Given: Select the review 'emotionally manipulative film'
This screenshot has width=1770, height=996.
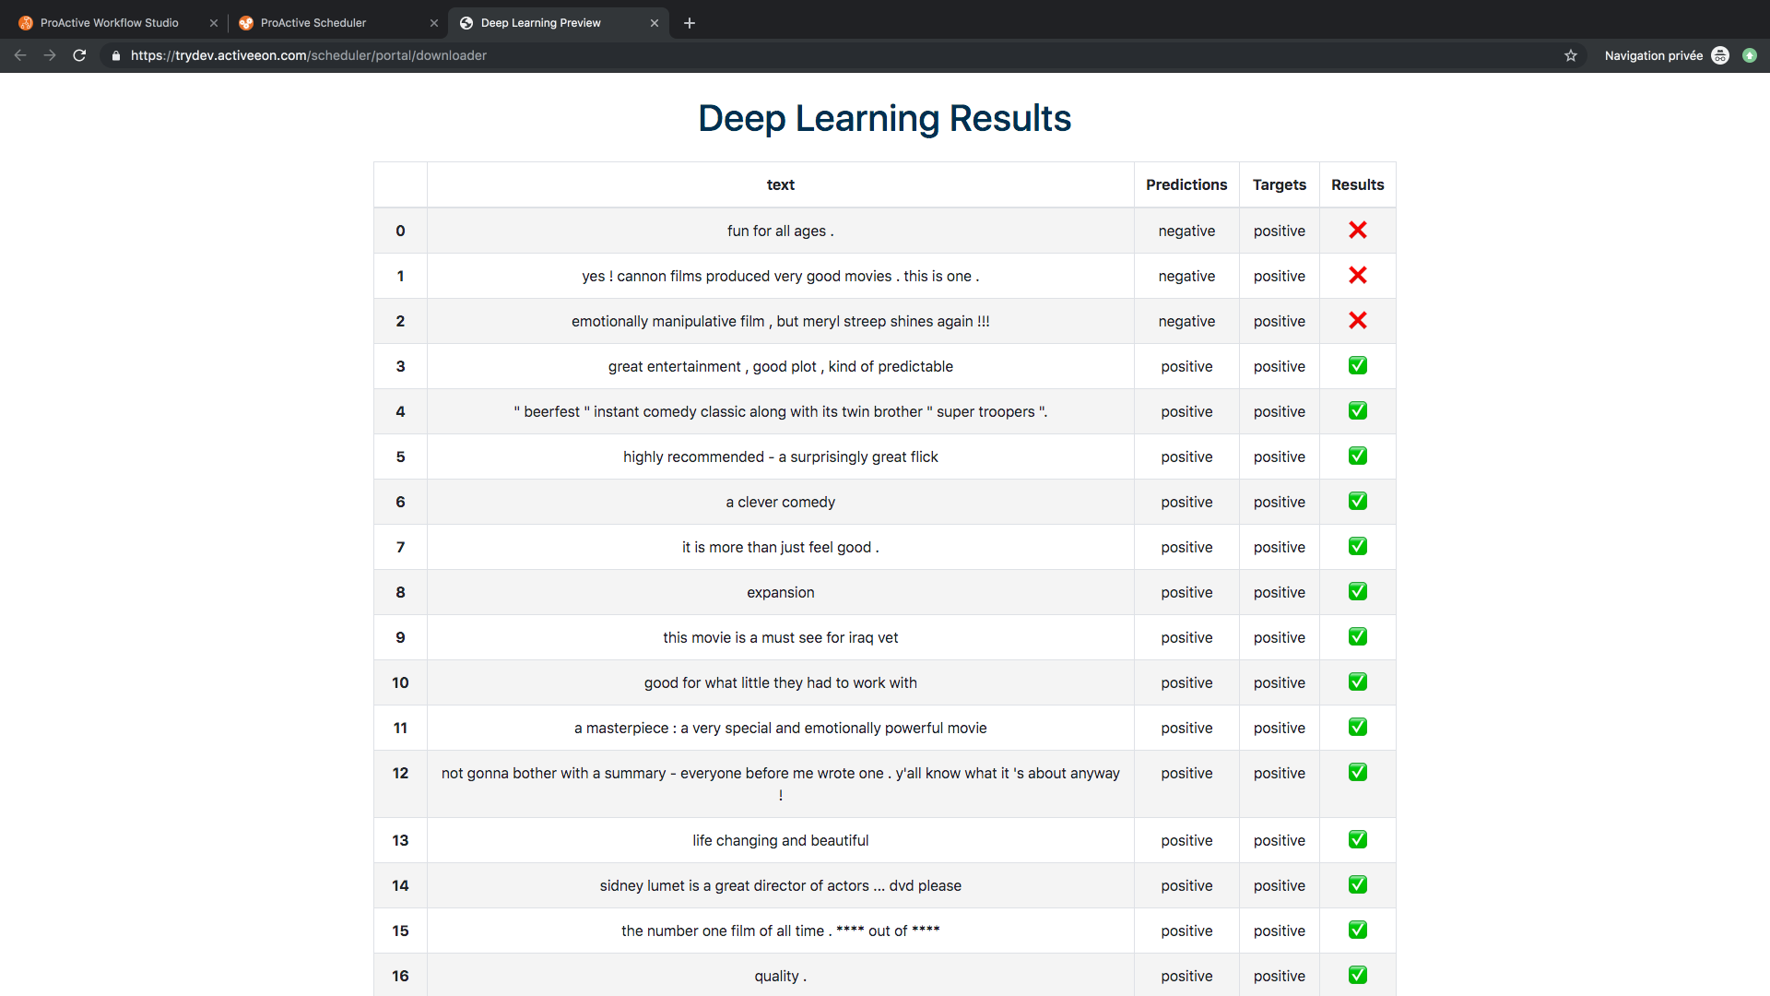Looking at the screenshot, I should tap(781, 321).
